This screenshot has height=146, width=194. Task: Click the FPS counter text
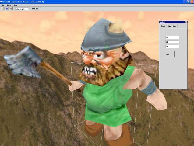[x=35, y=9]
